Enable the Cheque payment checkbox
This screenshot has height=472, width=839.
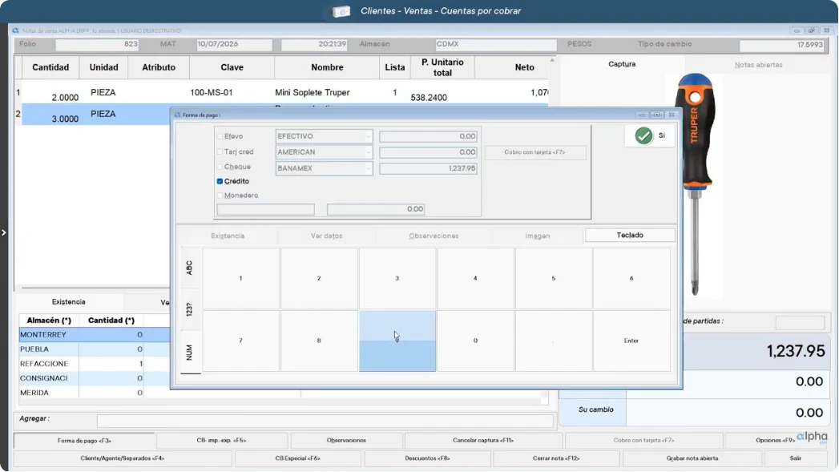click(x=220, y=167)
